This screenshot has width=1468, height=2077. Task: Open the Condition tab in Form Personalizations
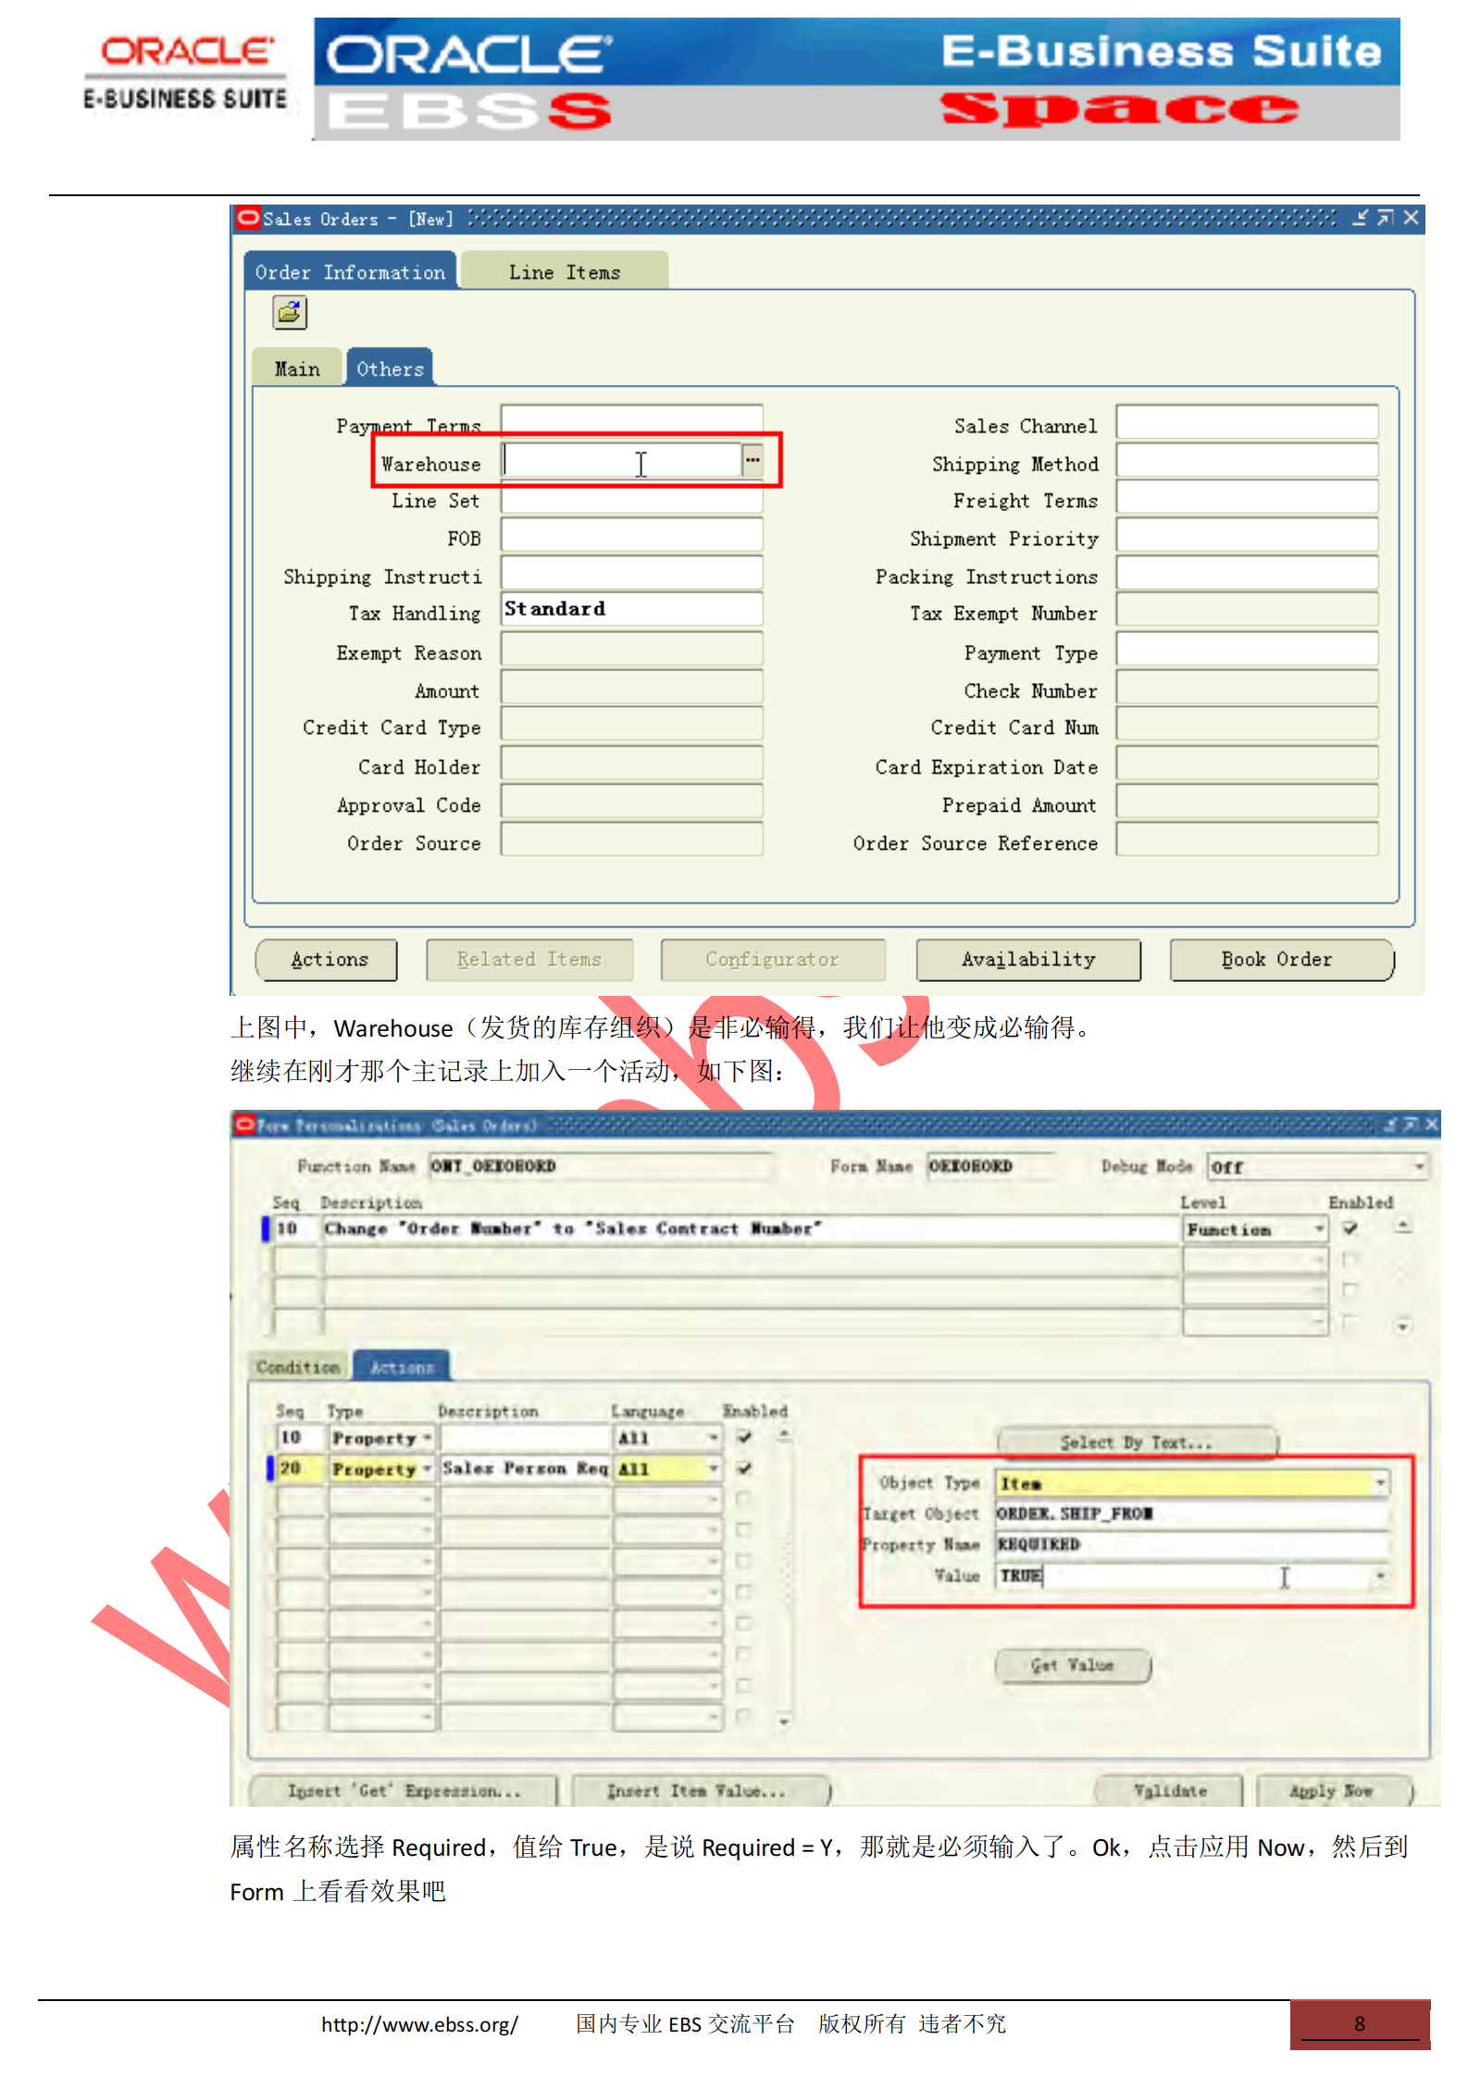298,1367
